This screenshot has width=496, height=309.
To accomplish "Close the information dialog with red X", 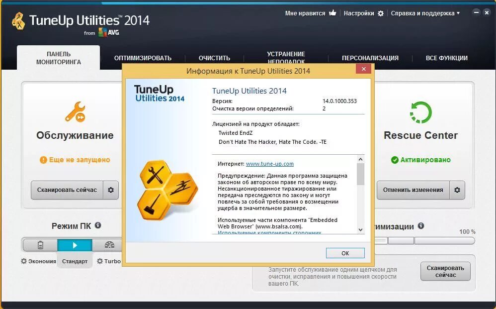I will 363,69.
